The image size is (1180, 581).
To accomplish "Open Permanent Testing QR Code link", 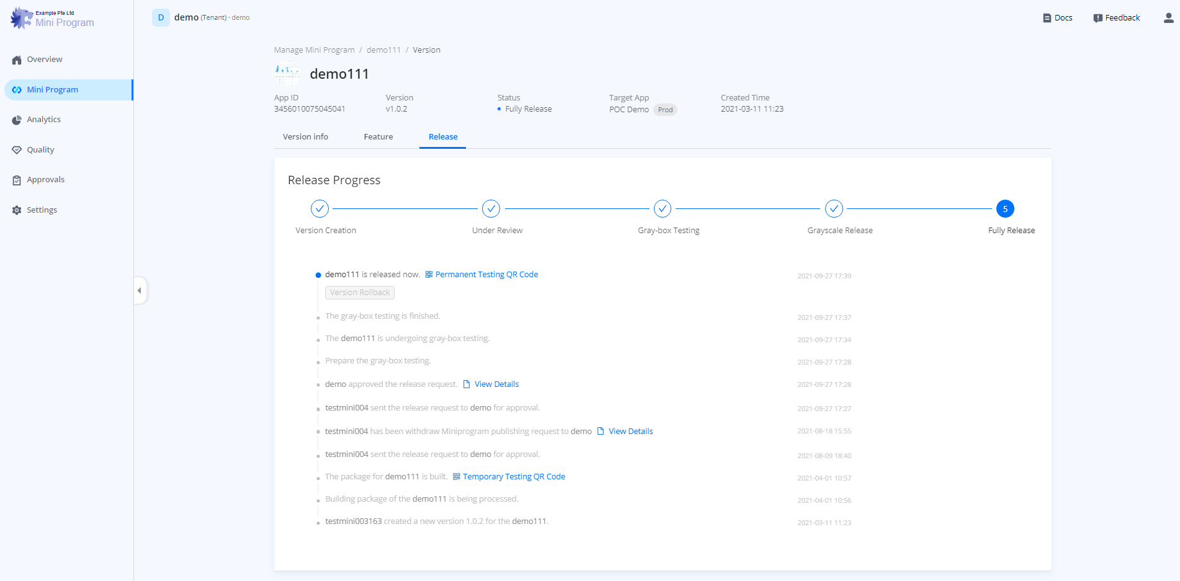I will pyautogui.click(x=486, y=275).
